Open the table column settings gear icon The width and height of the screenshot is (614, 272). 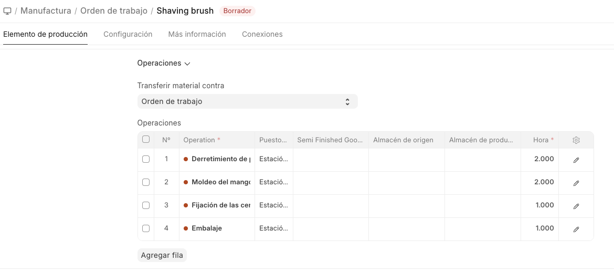pos(576,140)
